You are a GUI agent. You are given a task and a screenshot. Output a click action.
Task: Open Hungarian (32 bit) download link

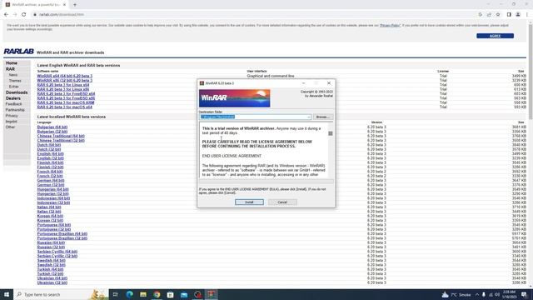tap(52, 193)
